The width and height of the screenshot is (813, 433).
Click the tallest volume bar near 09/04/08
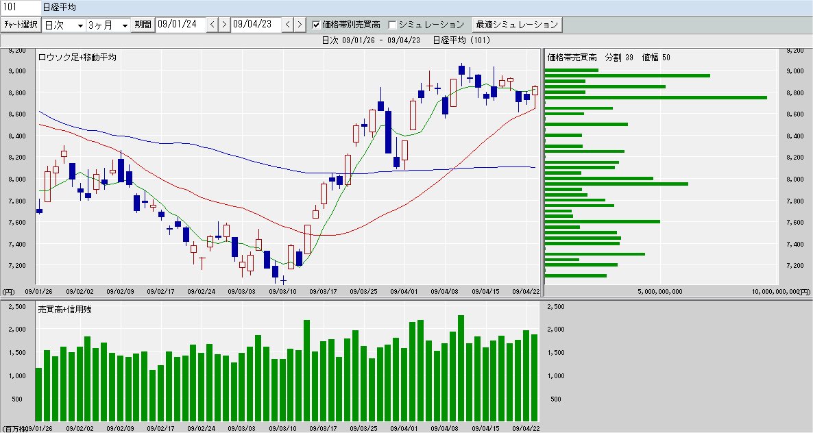[x=461, y=368]
